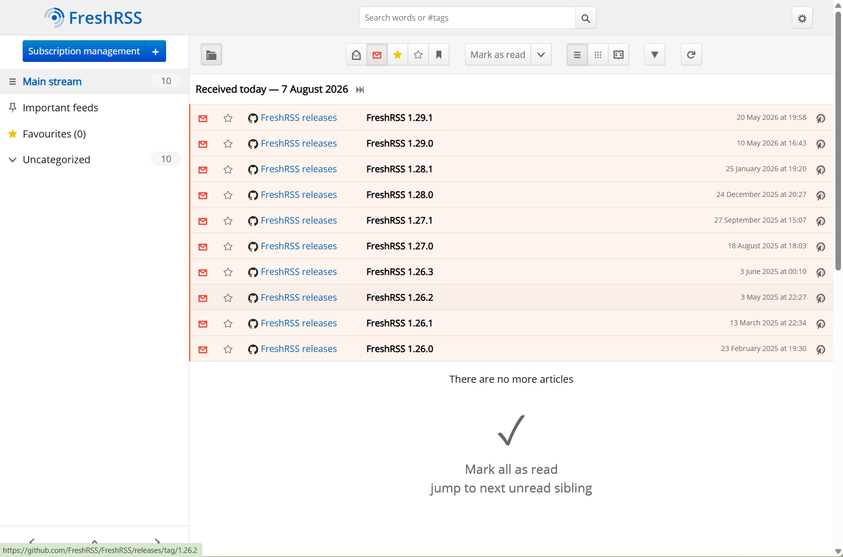Switch to global grid view
This screenshot has height=557, width=843.
click(598, 55)
